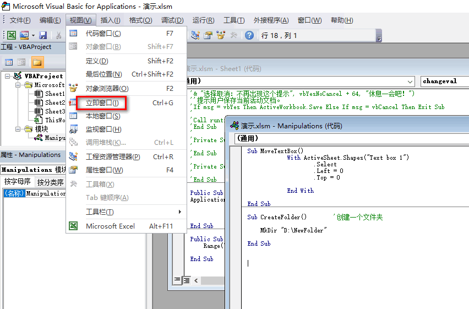
Task: Open the 编辑(E) menu
Action: pos(50,20)
